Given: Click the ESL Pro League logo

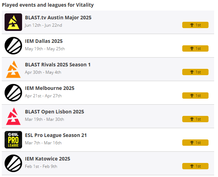Looking at the screenshot, I should pos(13,140).
